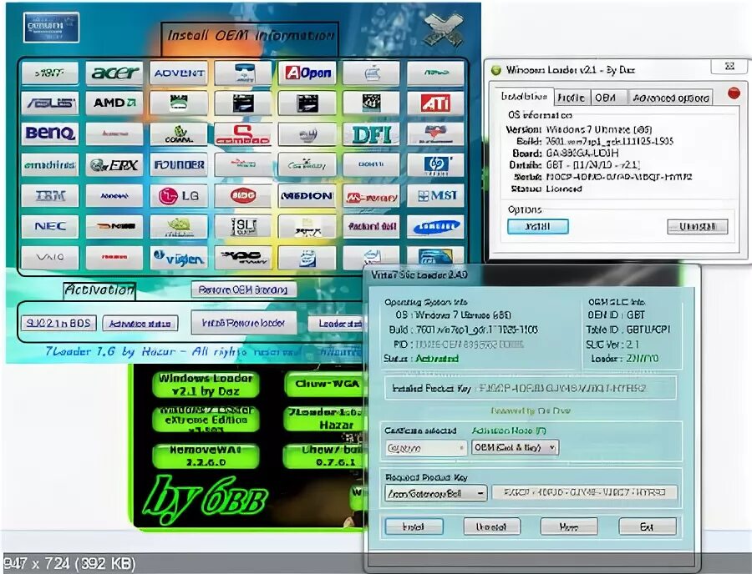Close the Windows Loader v2.1 window

tap(729, 66)
